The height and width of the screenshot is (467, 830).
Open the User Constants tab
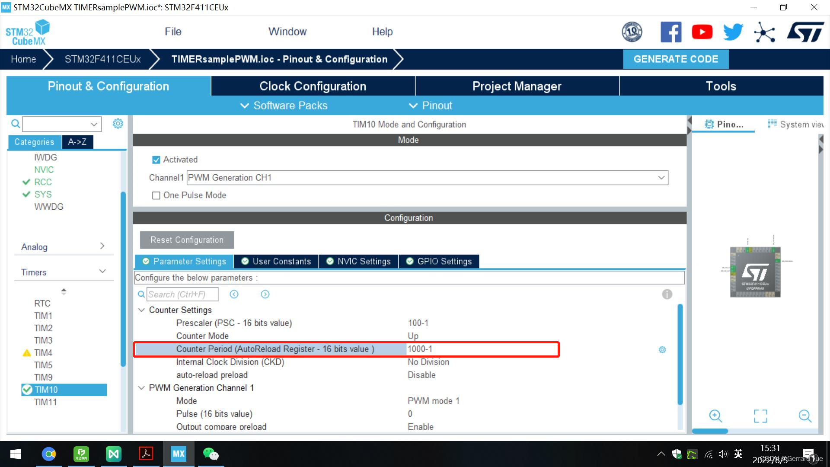pos(276,261)
